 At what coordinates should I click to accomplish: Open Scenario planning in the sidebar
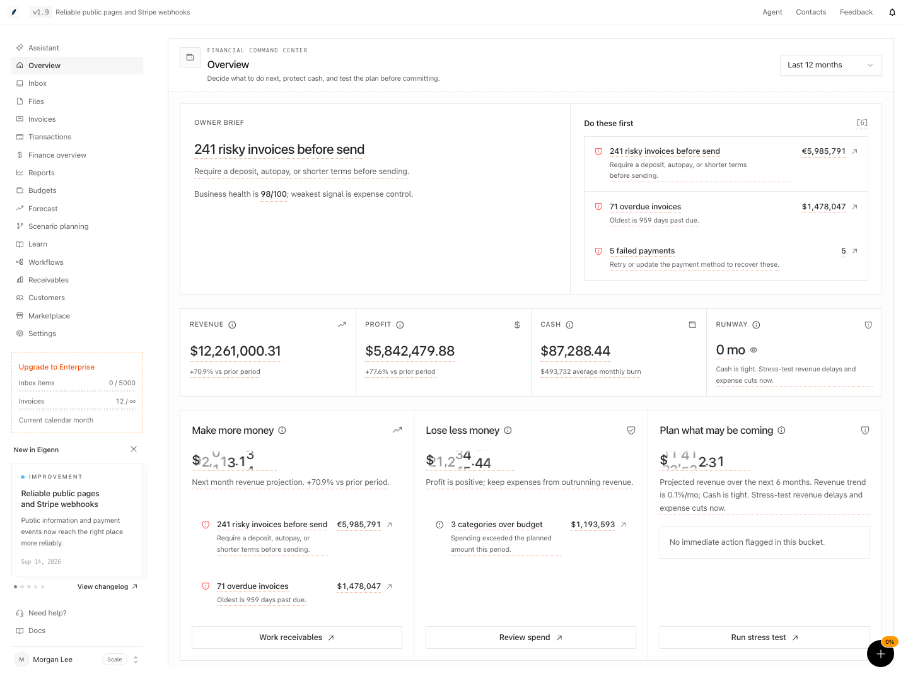tap(77, 226)
